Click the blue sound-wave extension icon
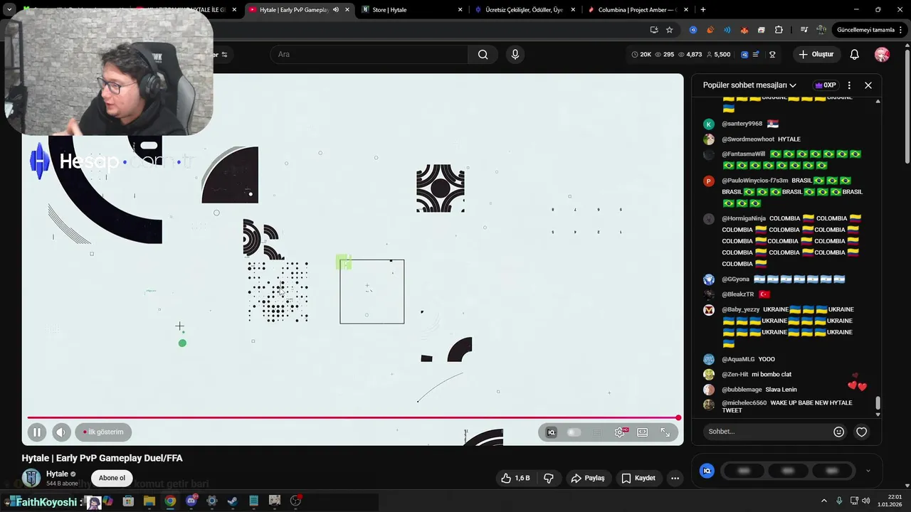This screenshot has width=911, height=512. (x=727, y=30)
